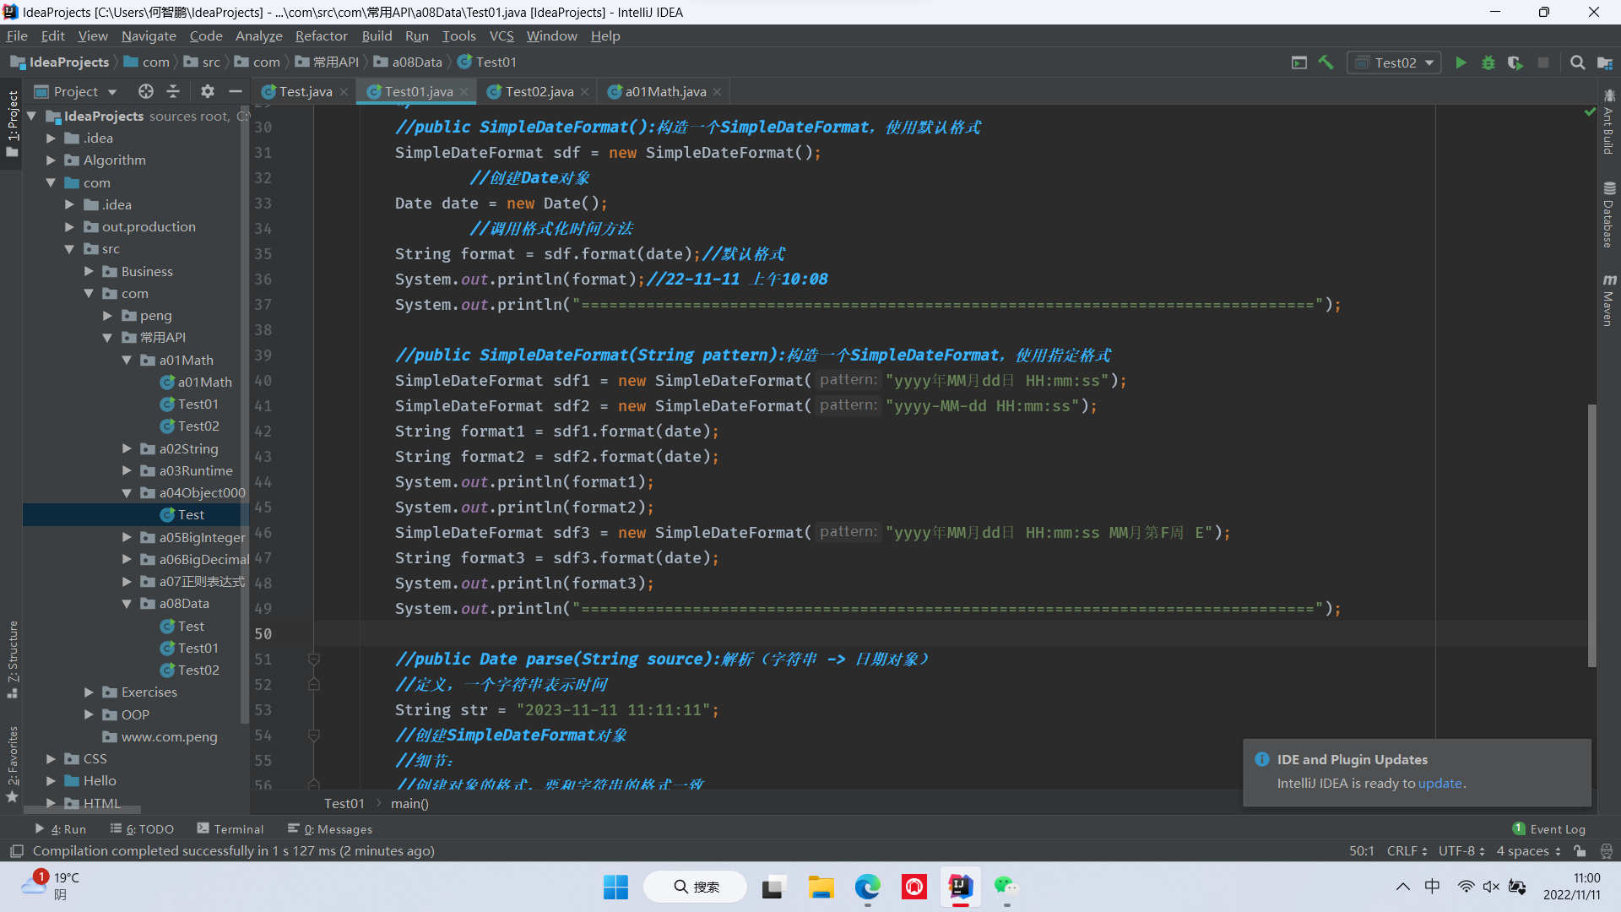Click the update link in notification
This screenshot has width=1621, height=912.
pyautogui.click(x=1439, y=783)
